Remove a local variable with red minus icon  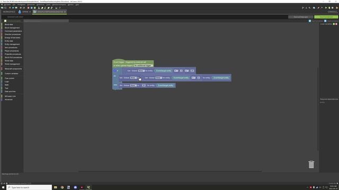[x=336, y=24]
